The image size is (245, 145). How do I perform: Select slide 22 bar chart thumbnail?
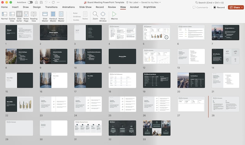point(19,104)
